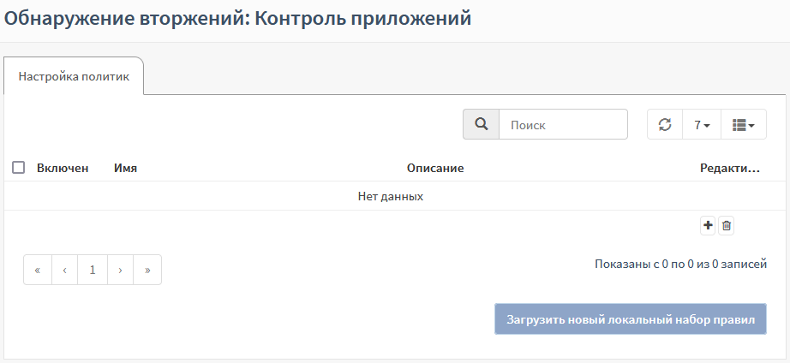
Task: Add a new policy with plus icon
Action: (x=708, y=225)
